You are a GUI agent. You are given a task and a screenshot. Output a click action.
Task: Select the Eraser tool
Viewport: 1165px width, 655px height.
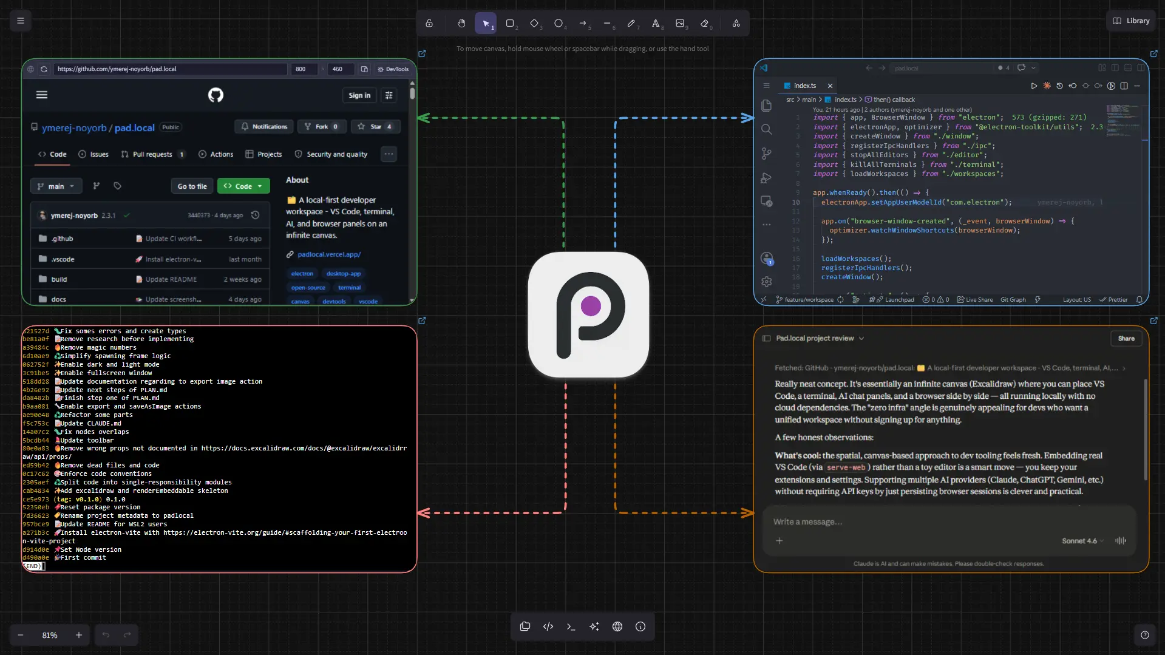point(705,23)
